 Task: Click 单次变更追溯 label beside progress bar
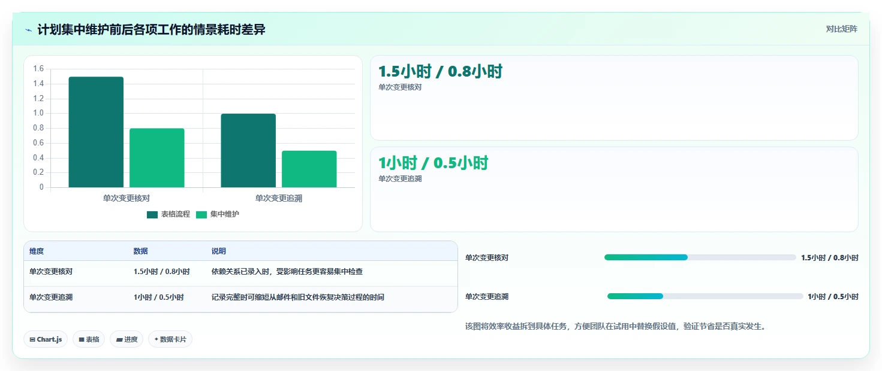pyautogui.click(x=487, y=297)
